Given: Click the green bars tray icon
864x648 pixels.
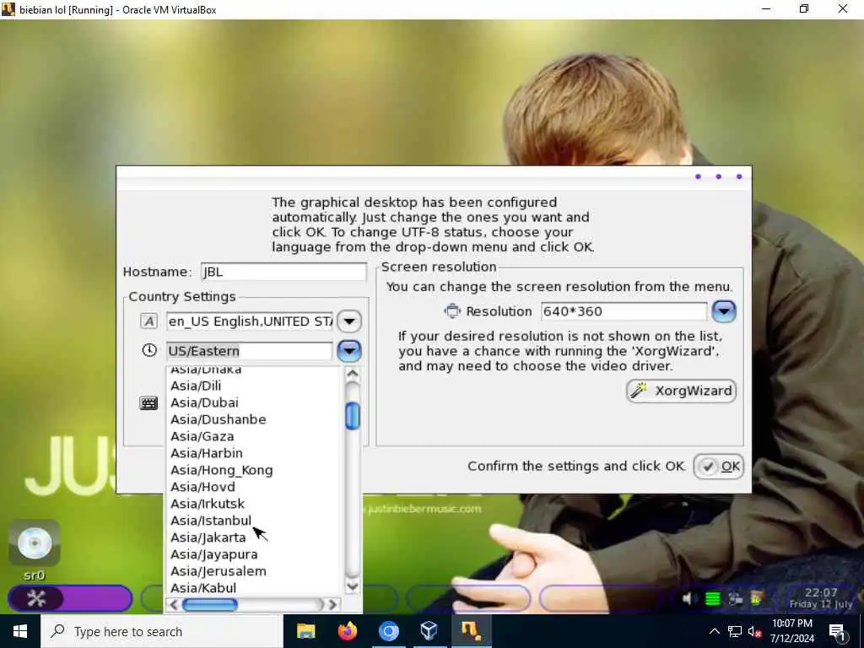Looking at the screenshot, I should [x=712, y=598].
